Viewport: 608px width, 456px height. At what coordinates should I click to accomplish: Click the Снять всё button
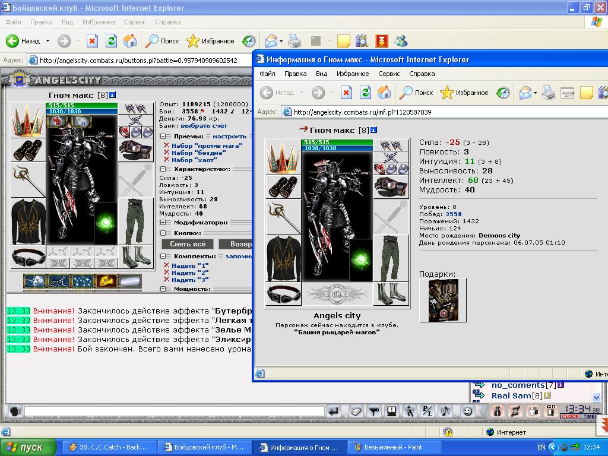pos(188,244)
